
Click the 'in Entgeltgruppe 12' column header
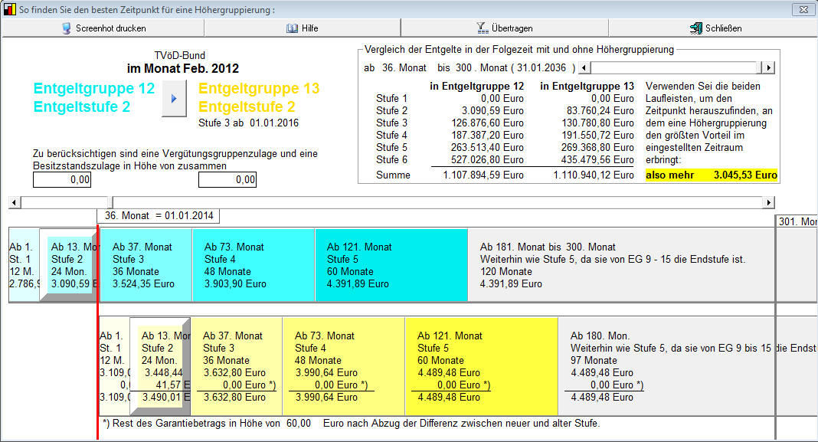[477, 86]
